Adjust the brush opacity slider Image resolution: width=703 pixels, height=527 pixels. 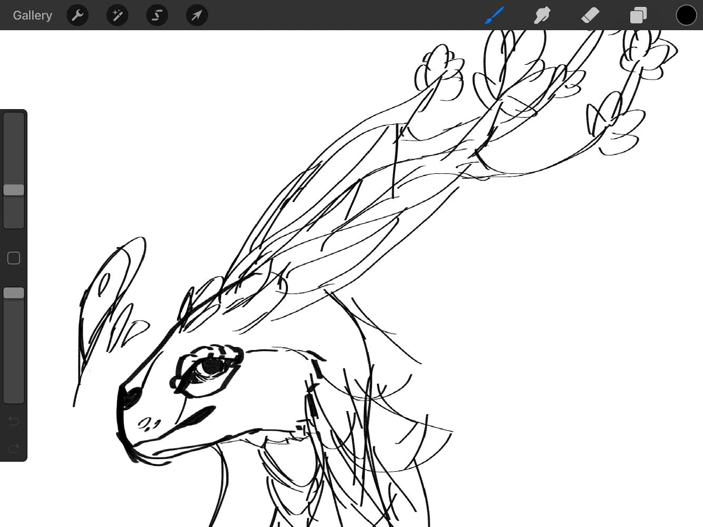coord(14,292)
